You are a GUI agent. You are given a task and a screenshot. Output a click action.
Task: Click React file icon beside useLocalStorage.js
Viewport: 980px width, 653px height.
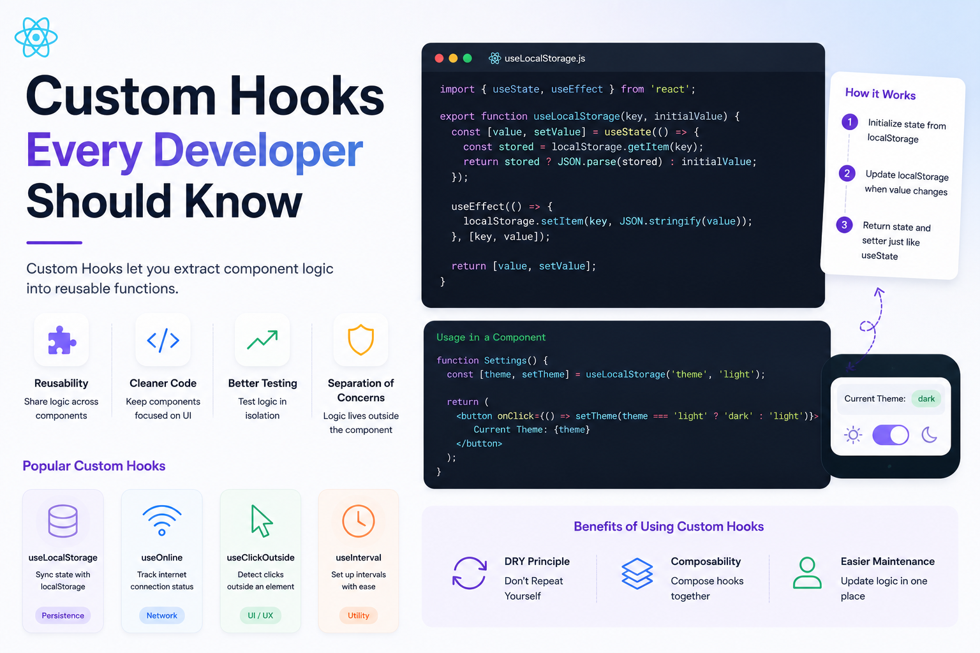(494, 58)
